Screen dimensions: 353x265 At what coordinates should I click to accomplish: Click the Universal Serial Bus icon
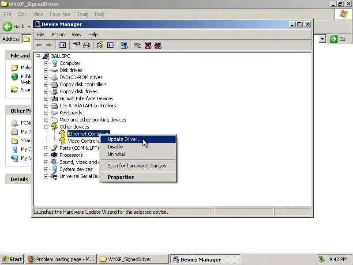tap(54, 176)
